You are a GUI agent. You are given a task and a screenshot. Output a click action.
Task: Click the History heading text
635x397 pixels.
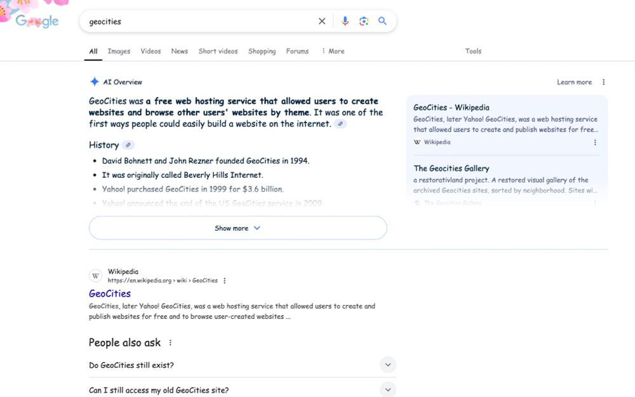104,145
